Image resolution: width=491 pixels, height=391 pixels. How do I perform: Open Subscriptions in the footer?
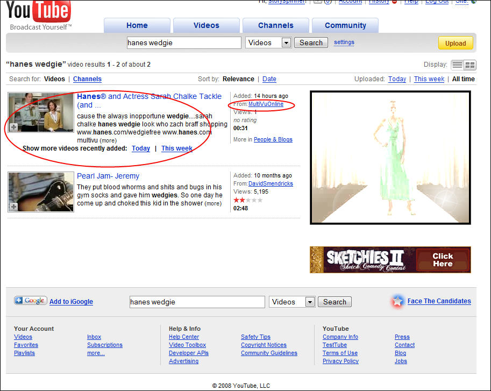click(x=104, y=345)
